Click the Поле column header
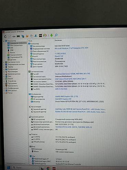 pyautogui.click(x=30, y=41)
